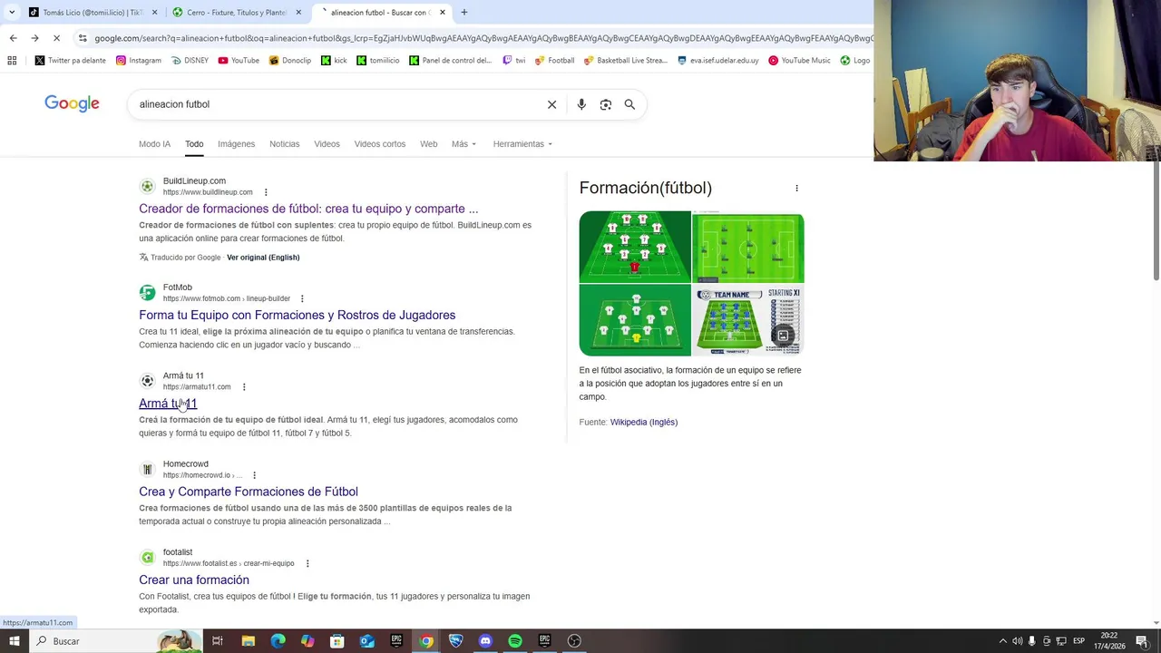Open a new browser tab with plus

click(x=463, y=13)
